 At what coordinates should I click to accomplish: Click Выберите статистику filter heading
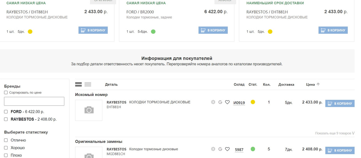click(x=26, y=132)
